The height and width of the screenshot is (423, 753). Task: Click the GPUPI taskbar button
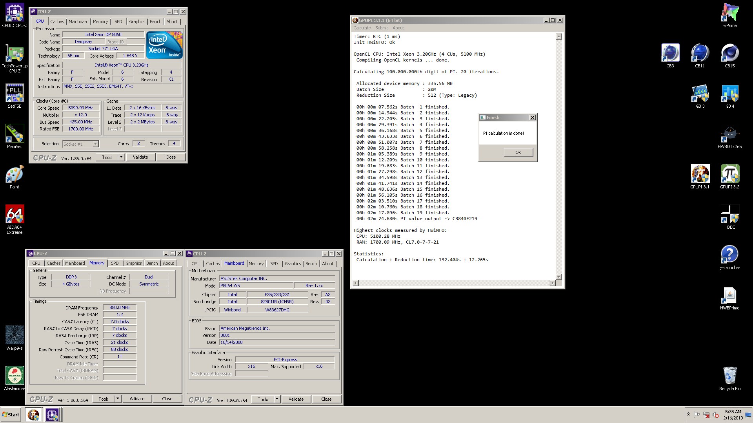click(33, 414)
